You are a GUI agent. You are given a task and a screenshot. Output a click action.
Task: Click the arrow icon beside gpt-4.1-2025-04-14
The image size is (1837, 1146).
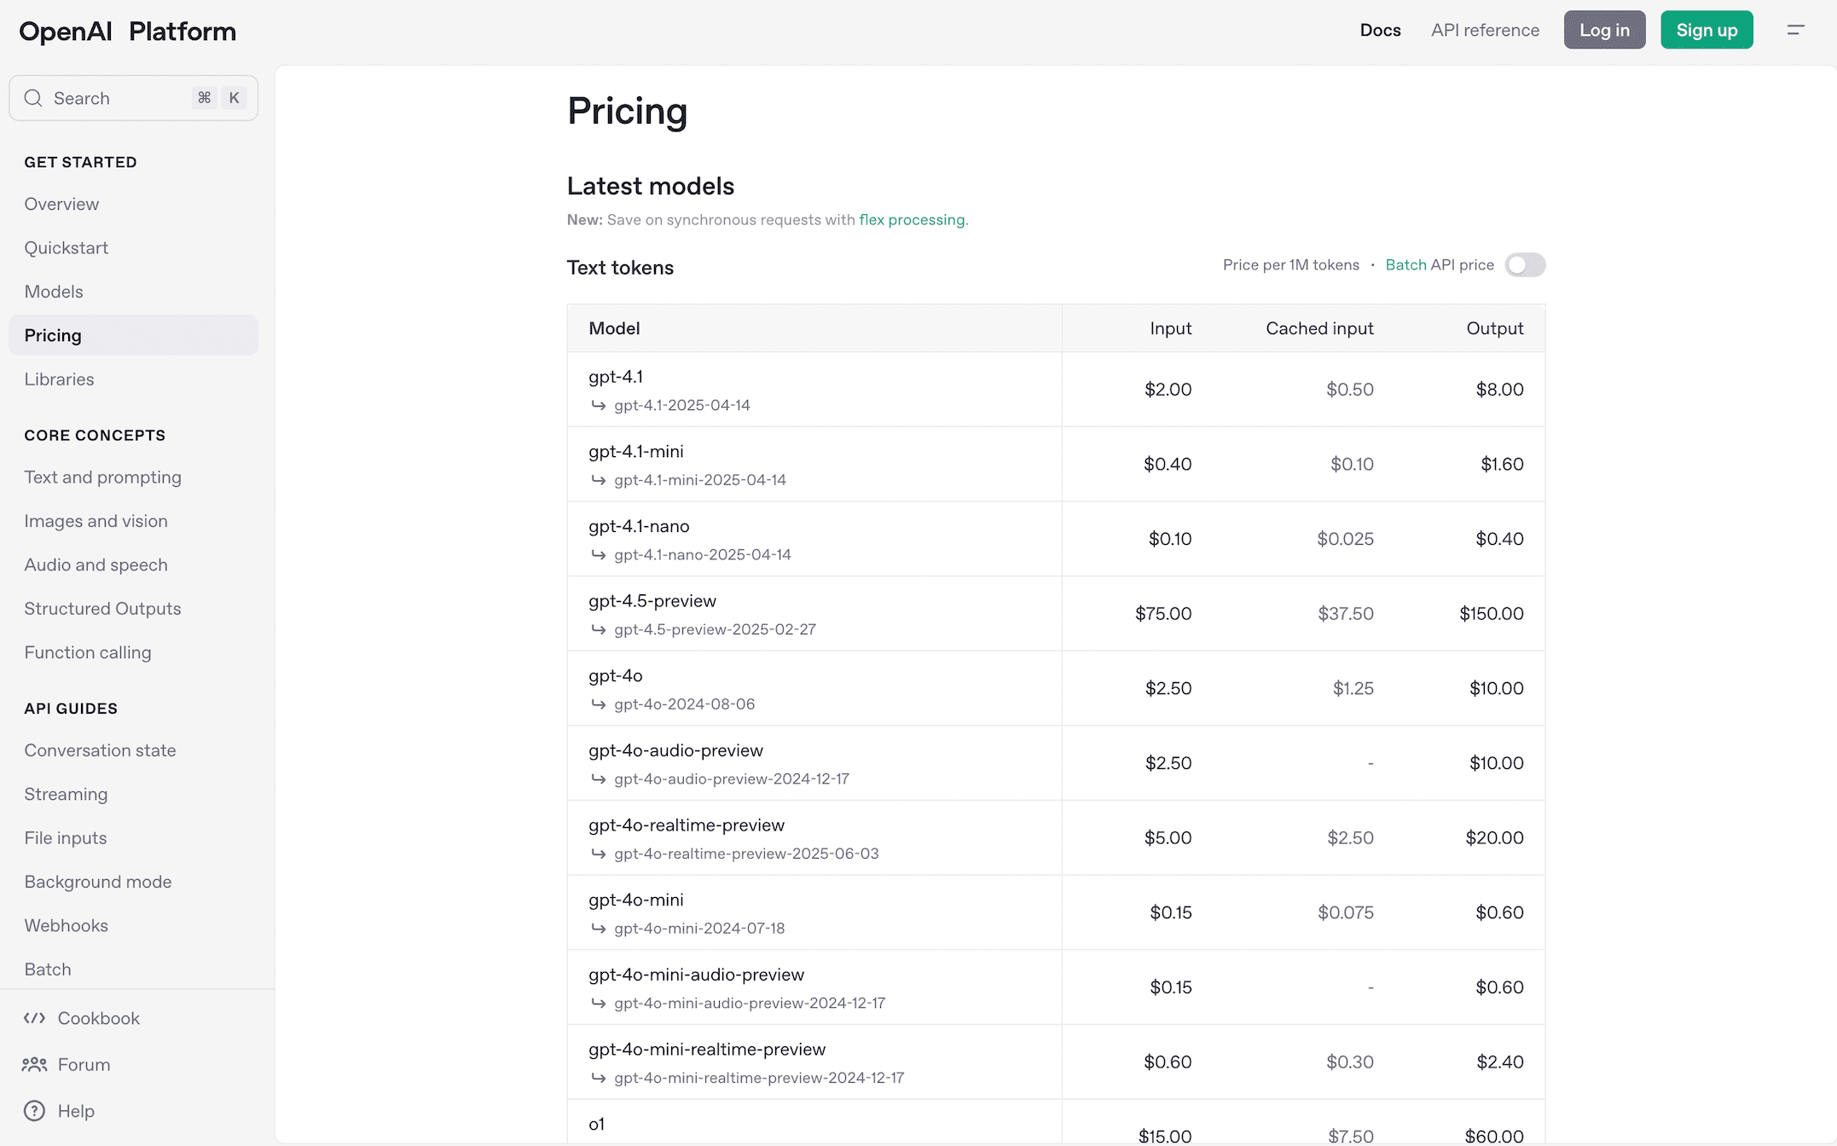(599, 406)
